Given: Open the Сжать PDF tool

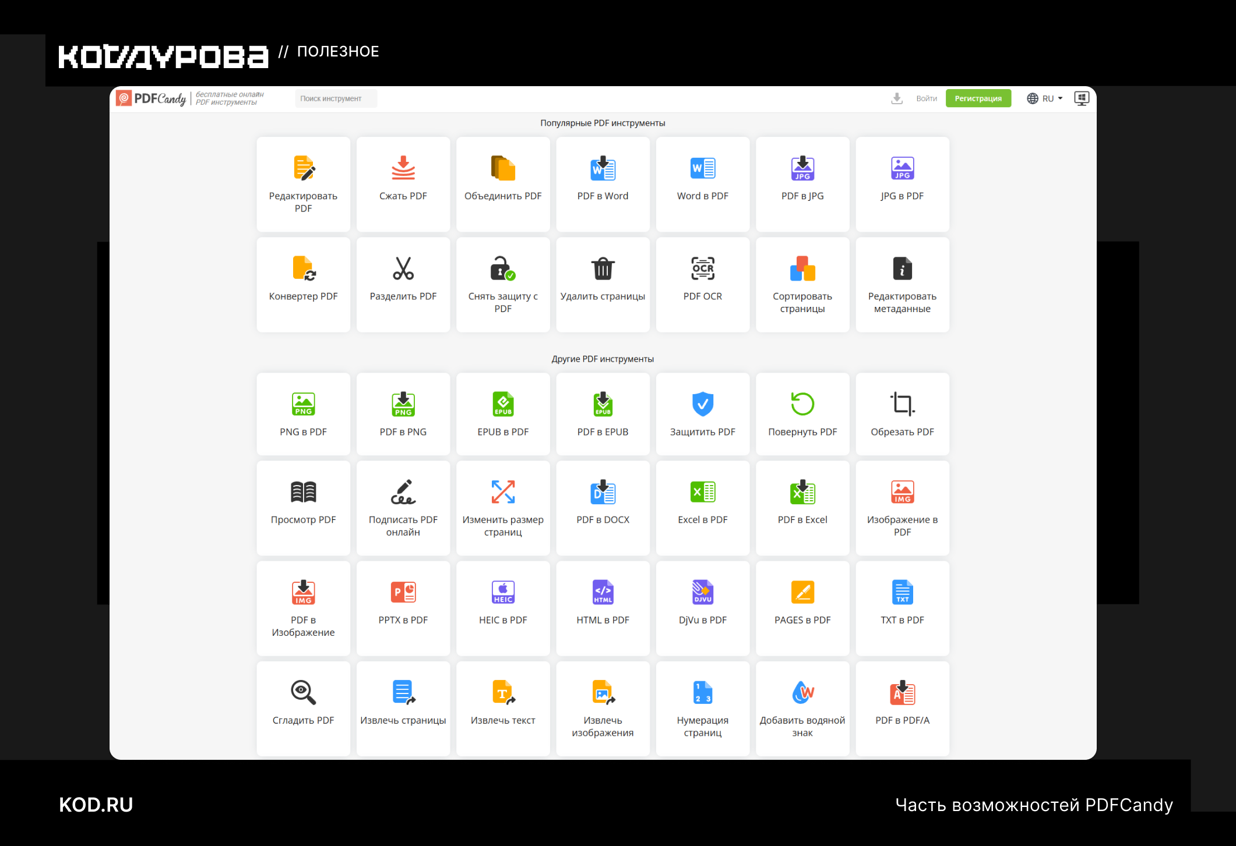Looking at the screenshot, I should 403,184.
